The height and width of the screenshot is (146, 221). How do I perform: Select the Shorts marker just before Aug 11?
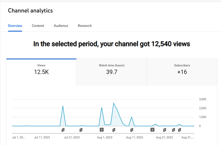coord(132,130)
